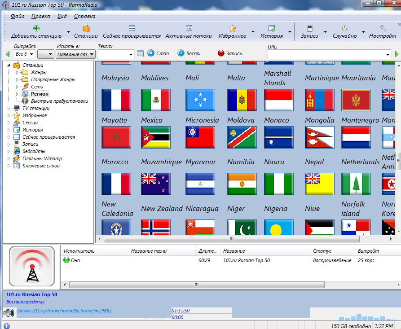Viewport: 401px width, 329px height.
Task: Start recording with the Запись button
Action: pos(229,53)
